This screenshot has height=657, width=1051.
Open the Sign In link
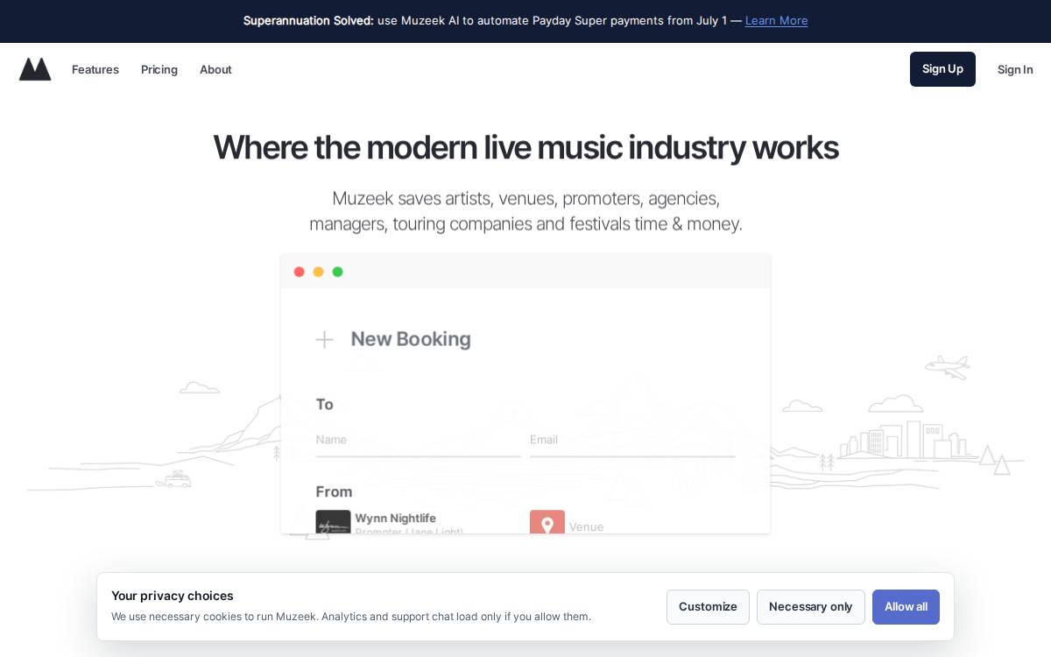1015,69
